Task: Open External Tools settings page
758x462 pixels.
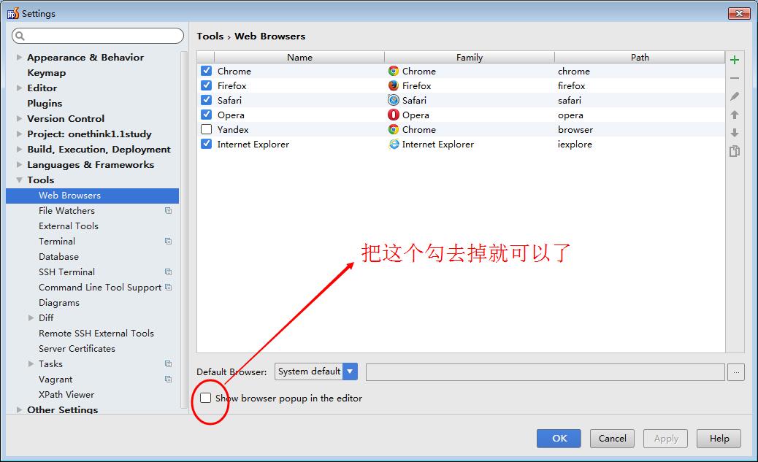Action: 68,226
